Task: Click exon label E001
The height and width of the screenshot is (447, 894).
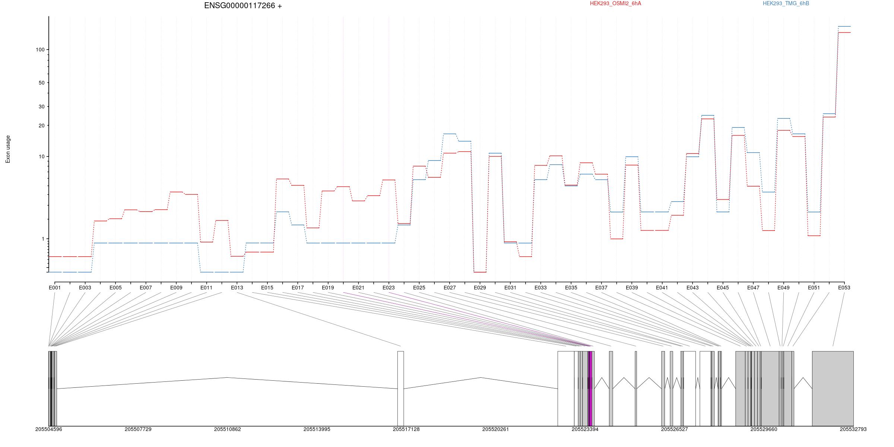Action: click(55, 288)
